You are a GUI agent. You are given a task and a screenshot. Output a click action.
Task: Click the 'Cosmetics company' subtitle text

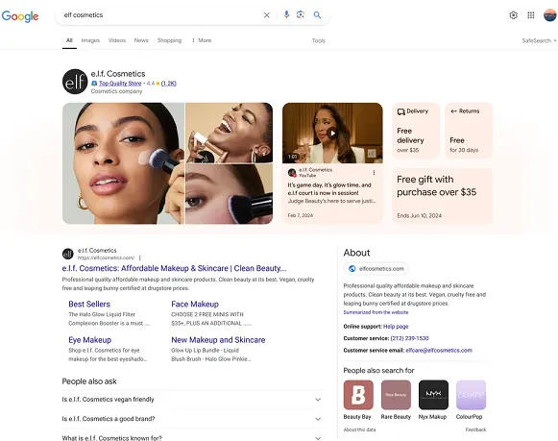click(x=116, y=91)
